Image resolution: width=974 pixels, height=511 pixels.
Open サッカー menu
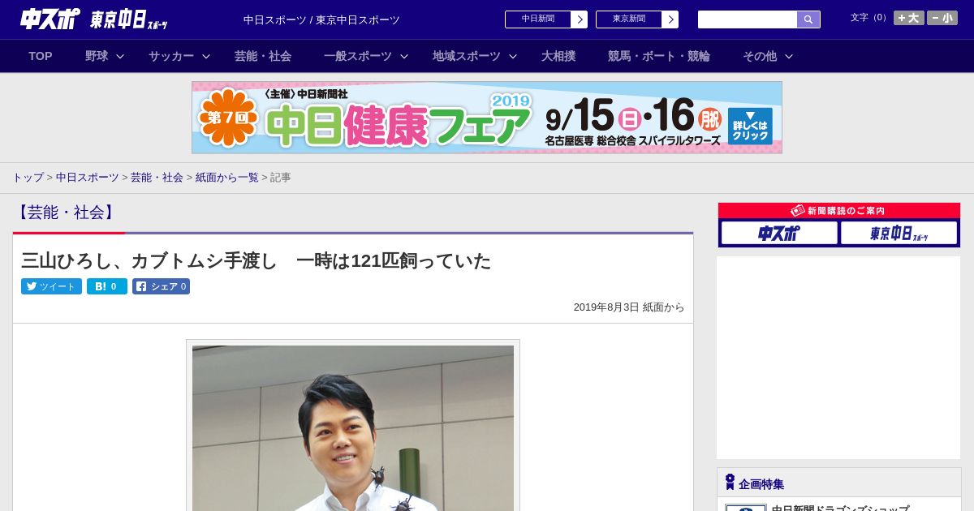click(171, 56)
